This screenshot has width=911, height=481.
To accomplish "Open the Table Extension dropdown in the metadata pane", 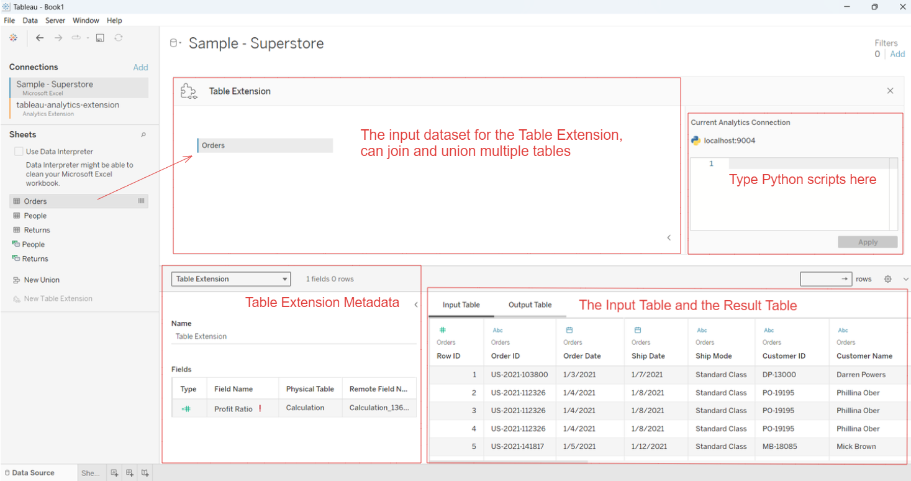I will point(231,279).
